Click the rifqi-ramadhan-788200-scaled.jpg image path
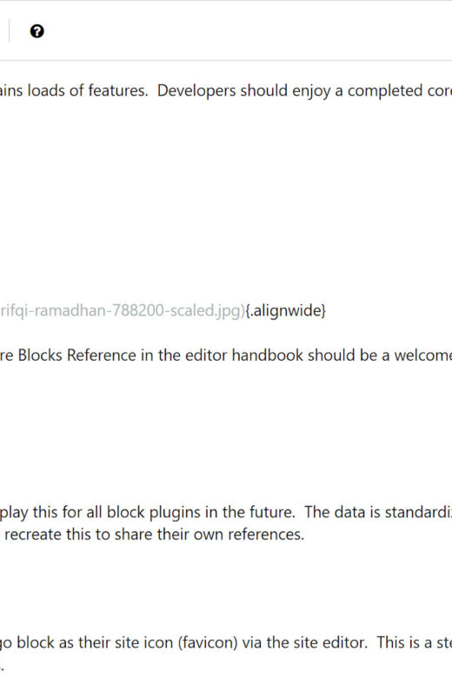This screenshot has width=452, height=678. (122, 310)
